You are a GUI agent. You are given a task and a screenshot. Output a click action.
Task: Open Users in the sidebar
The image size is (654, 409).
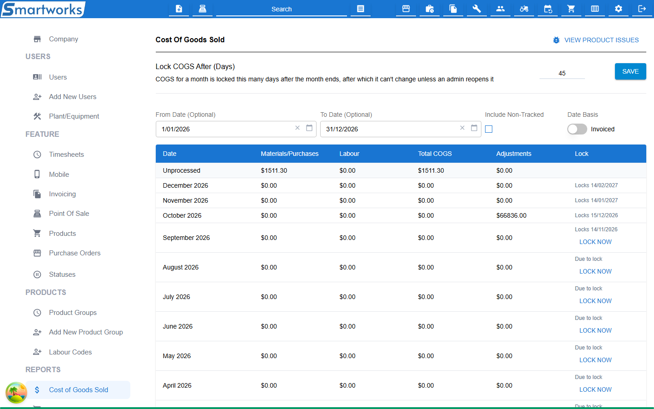[x=58, y=77]
